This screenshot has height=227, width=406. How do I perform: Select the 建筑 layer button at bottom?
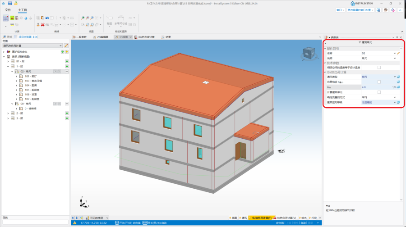pyautogui.click(x=244, y=218)
